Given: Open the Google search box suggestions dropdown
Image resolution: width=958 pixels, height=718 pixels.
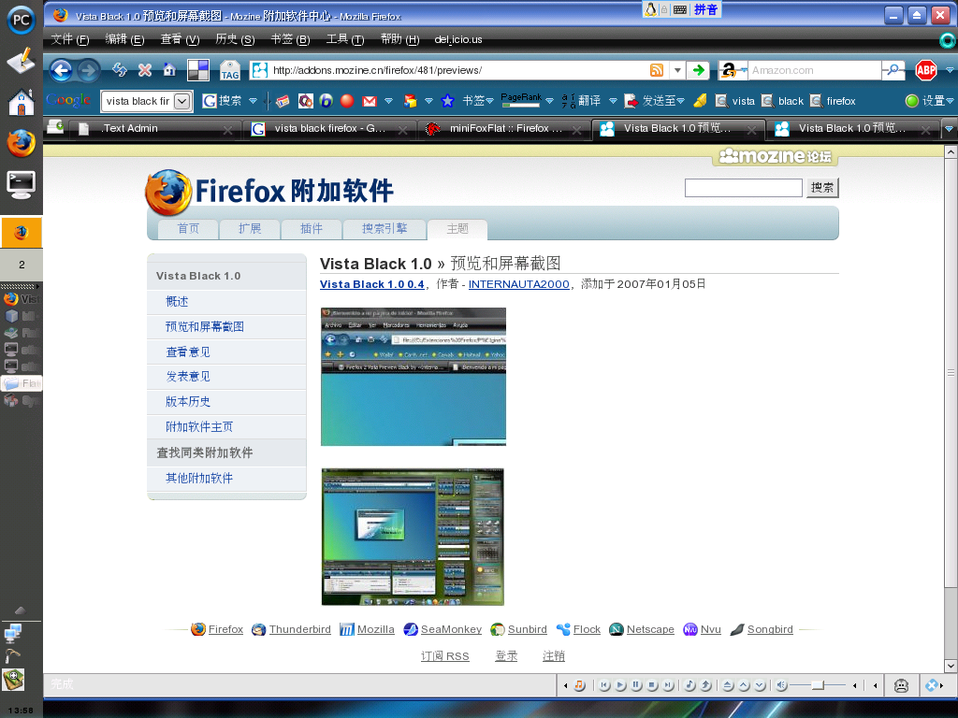Looking at the screenshot, I should click(x=182, y=101).
